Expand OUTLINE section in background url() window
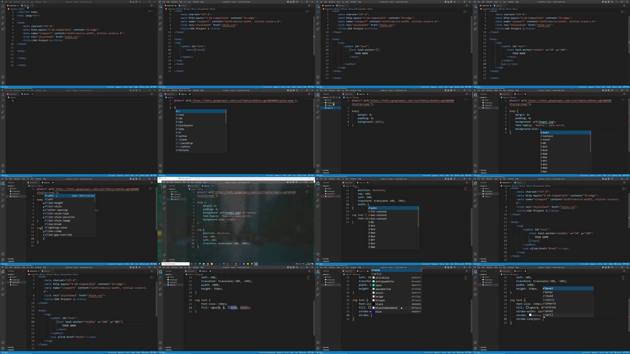The height and width of the screenshot is (354, 630). [x=332, y=170]
